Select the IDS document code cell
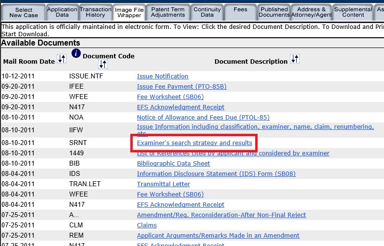384x246 pixels. pyautogui.click(x=74, y=173)
